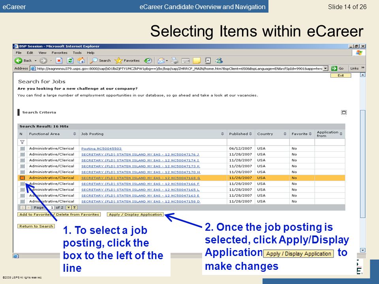Open History via green clock icon
The height and width of the screenshot is (284, 379).
point(148,61)
